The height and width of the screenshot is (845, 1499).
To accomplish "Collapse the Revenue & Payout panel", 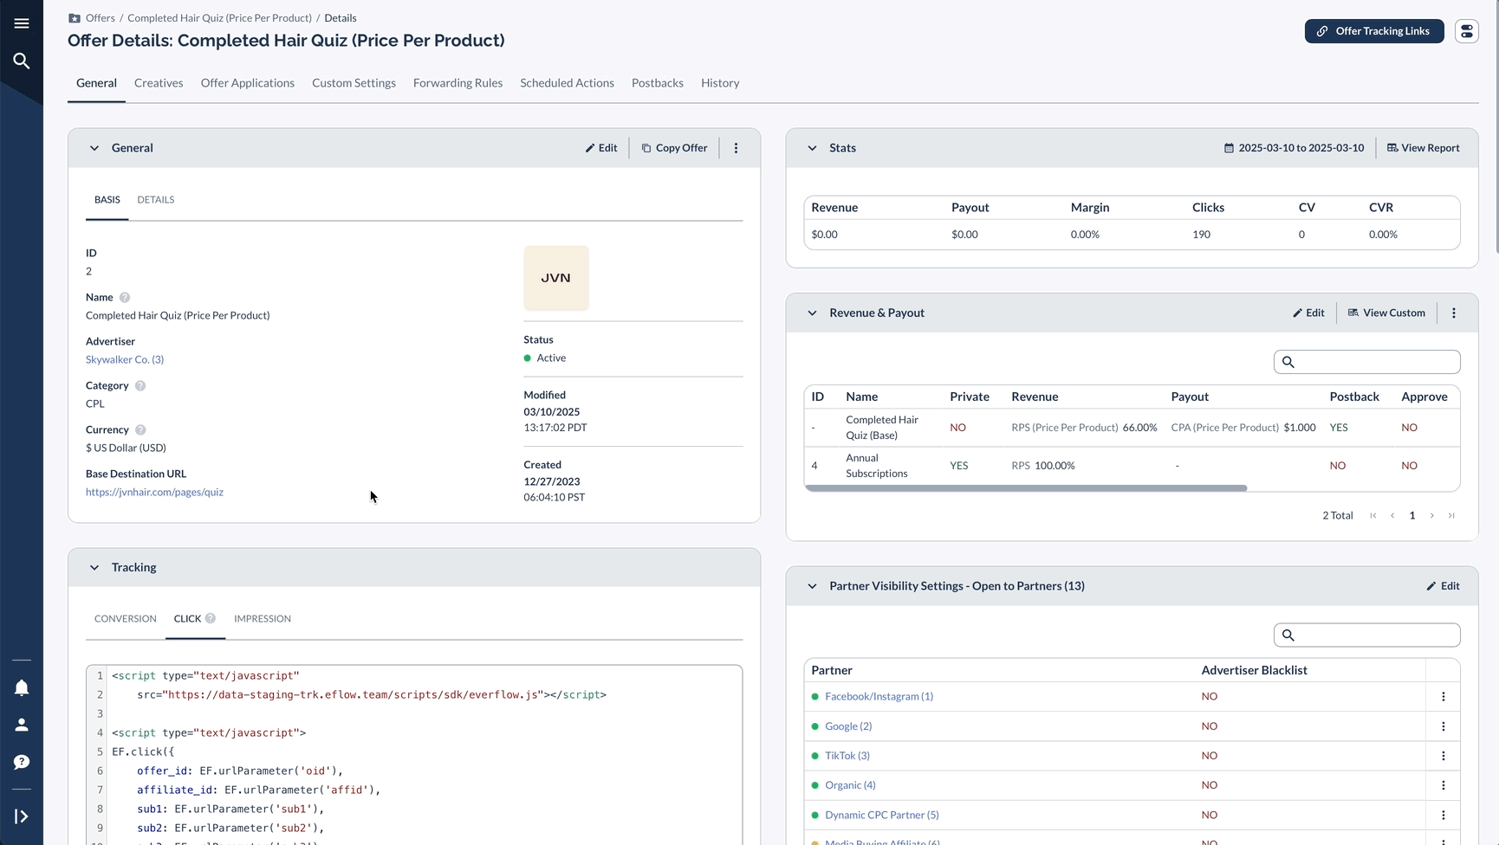I will (812, 313).
